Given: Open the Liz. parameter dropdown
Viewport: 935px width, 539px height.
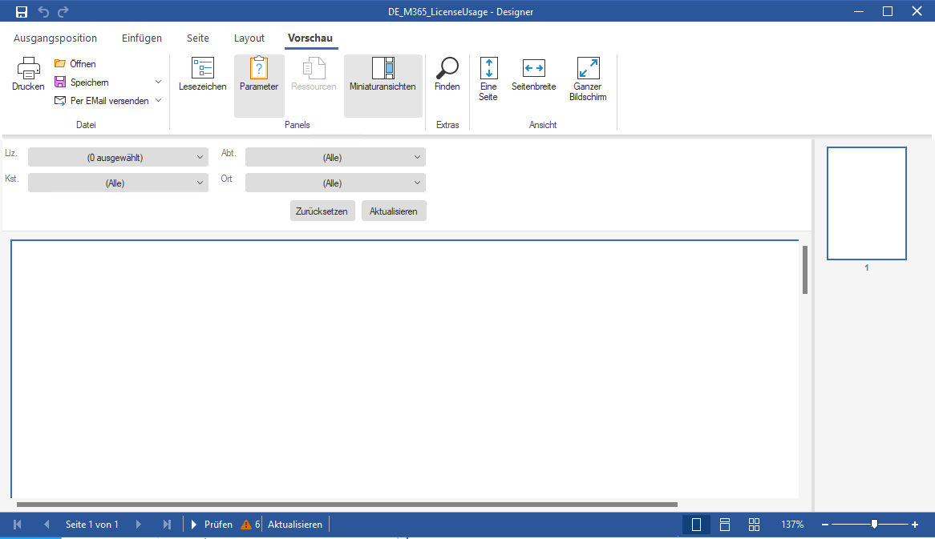Looking at the screenshot, I should 118,157.
